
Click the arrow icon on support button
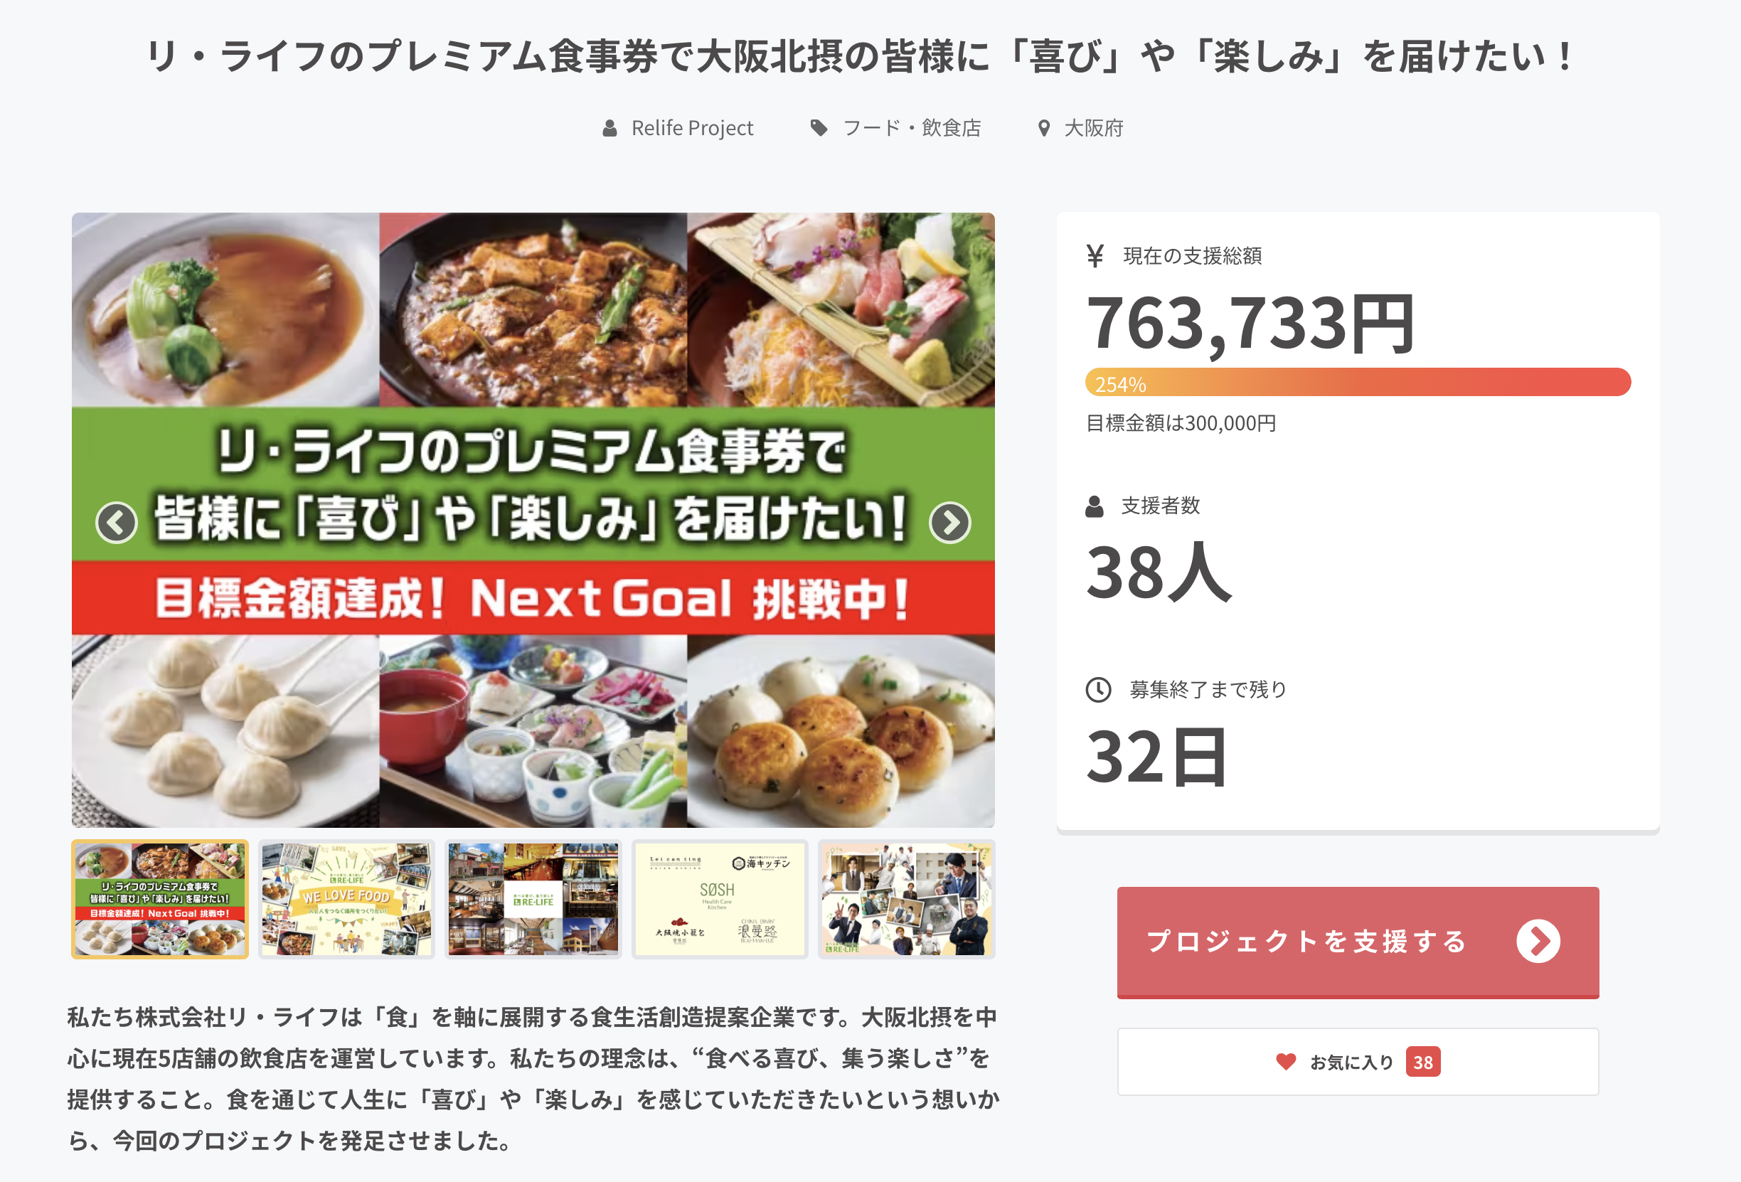1538,941
